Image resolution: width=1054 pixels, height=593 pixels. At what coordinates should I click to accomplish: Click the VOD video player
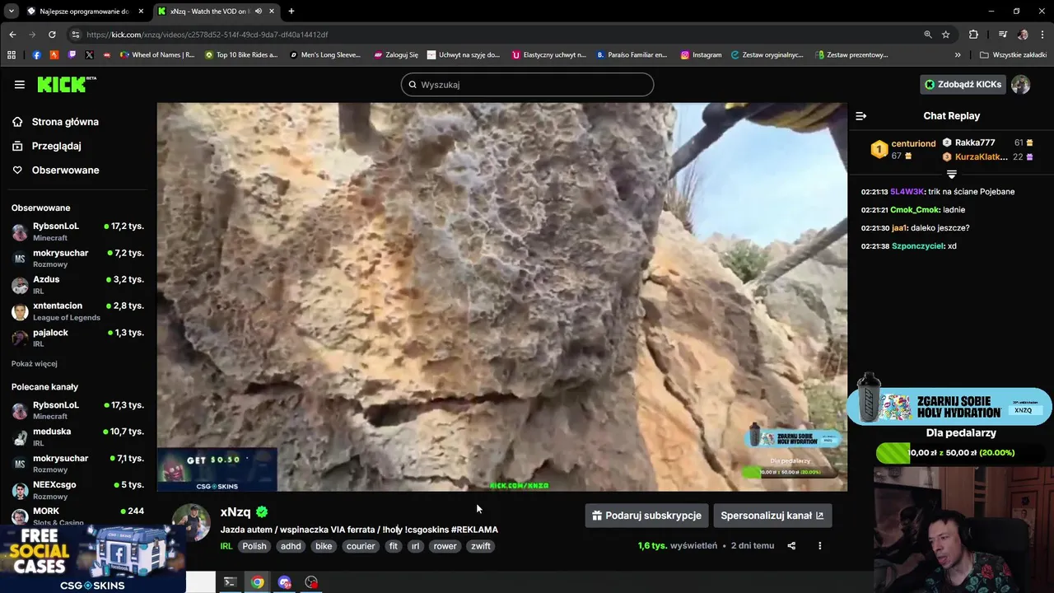(x=501, y=296)
